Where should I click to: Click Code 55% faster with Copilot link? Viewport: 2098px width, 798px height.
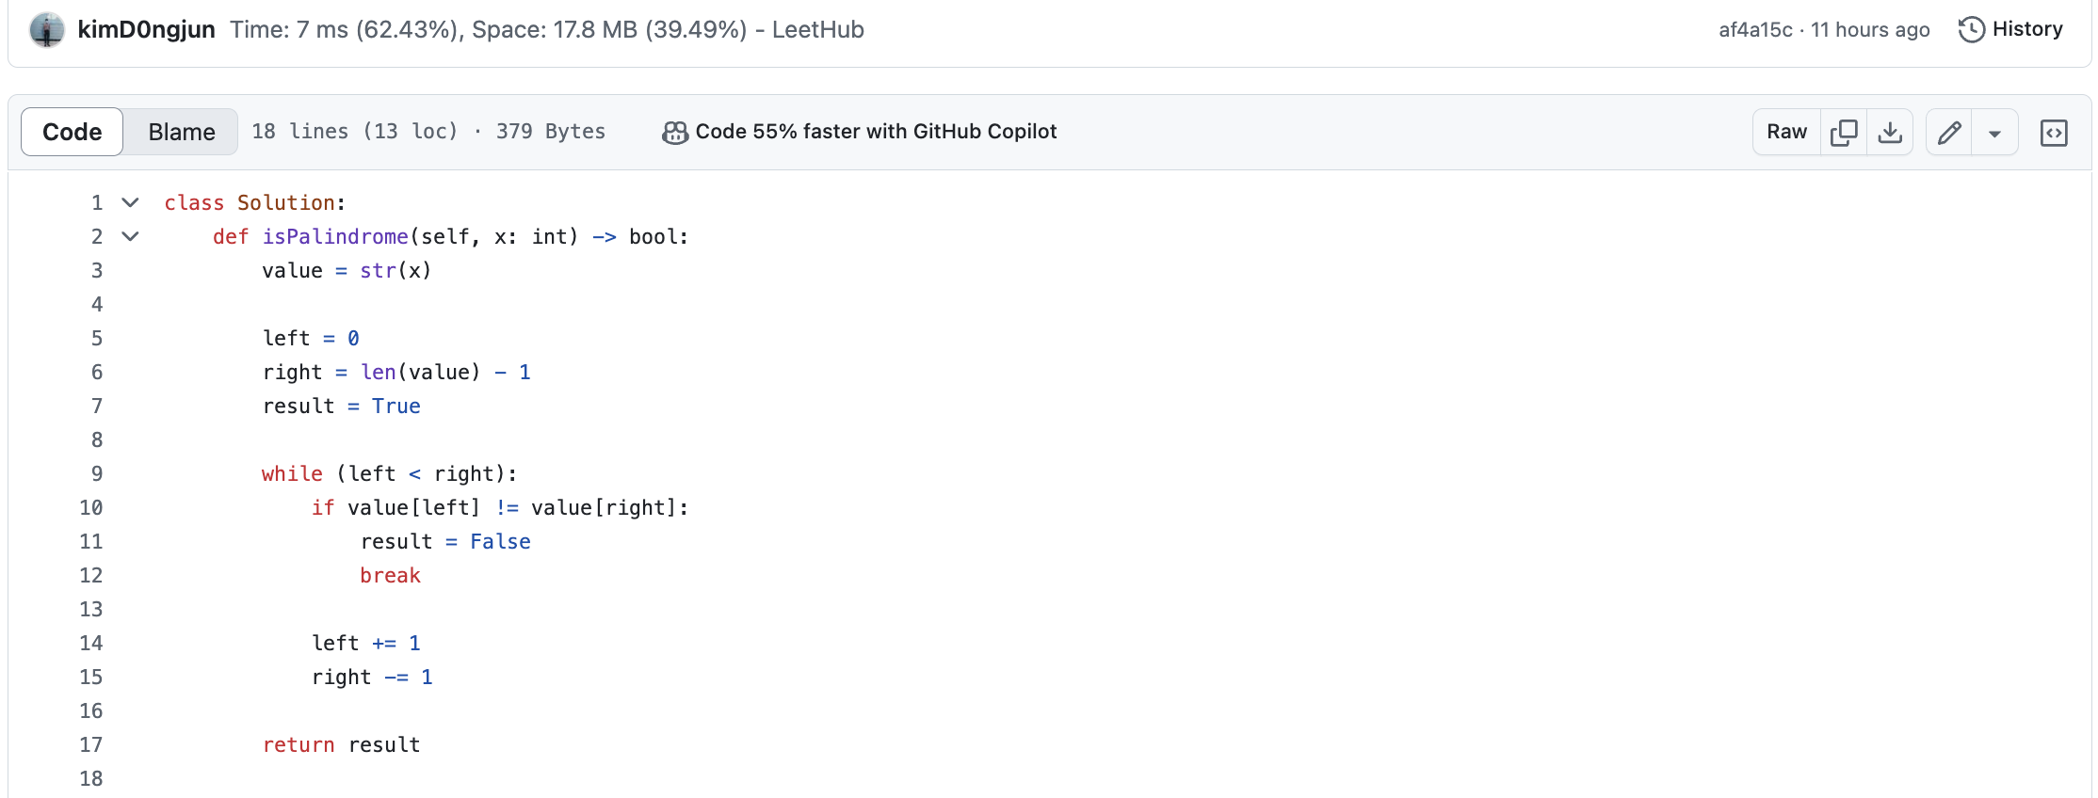point(876,132)
